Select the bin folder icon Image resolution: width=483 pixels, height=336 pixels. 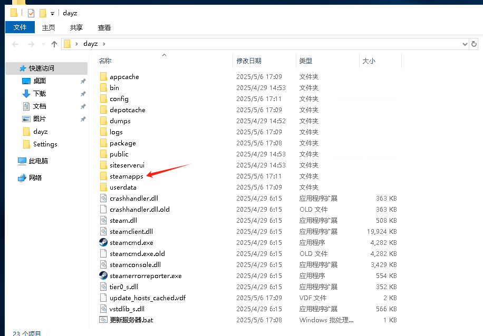coord(103,88)
